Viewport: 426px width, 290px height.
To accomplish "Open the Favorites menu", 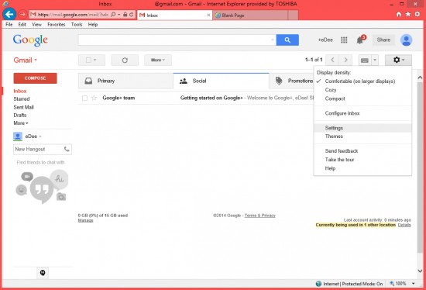I will pos(57,25).
